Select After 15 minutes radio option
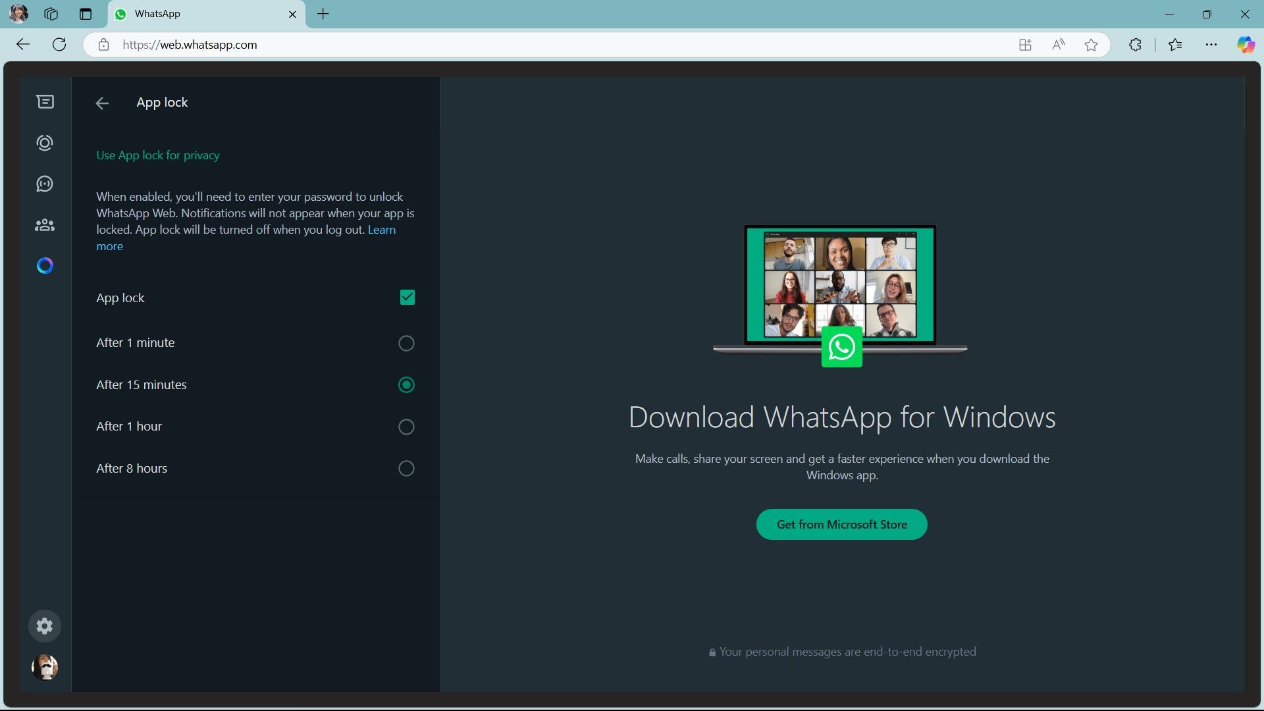The height and width of the screenshot is (711, 1264). 406,384
